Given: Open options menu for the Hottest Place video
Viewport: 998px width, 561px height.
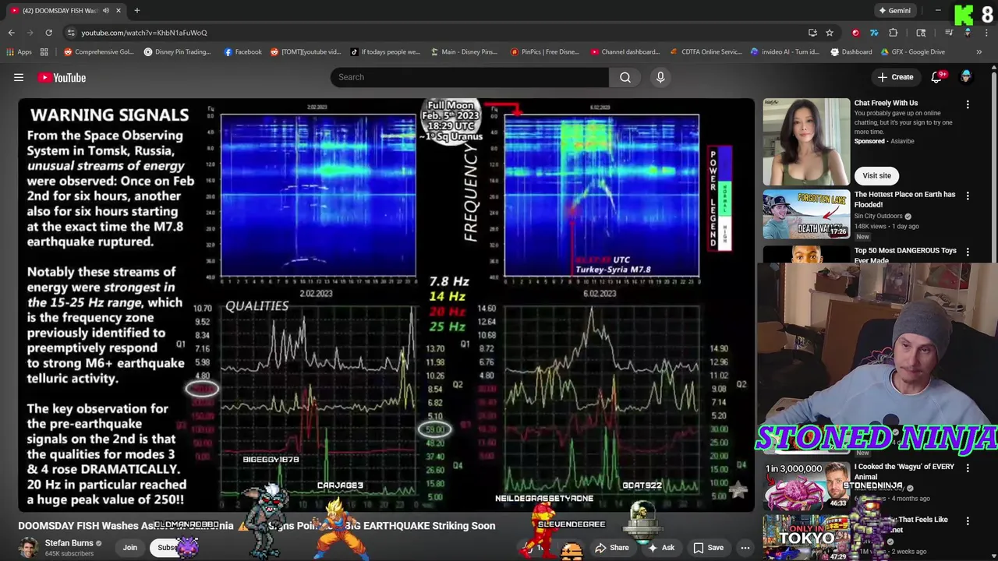Looking at the screenshot, I should [968, 196].
